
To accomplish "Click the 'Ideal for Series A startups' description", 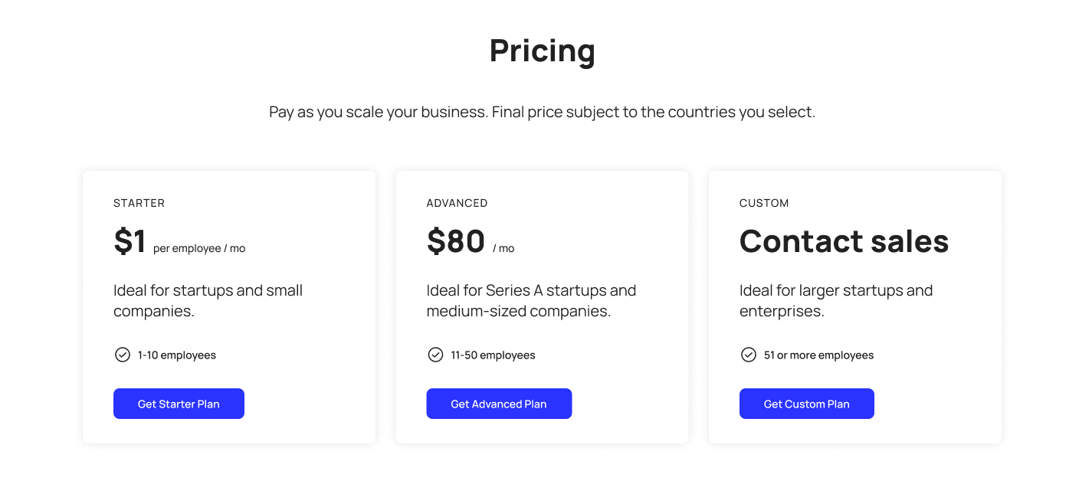I will tap(531, 301).
